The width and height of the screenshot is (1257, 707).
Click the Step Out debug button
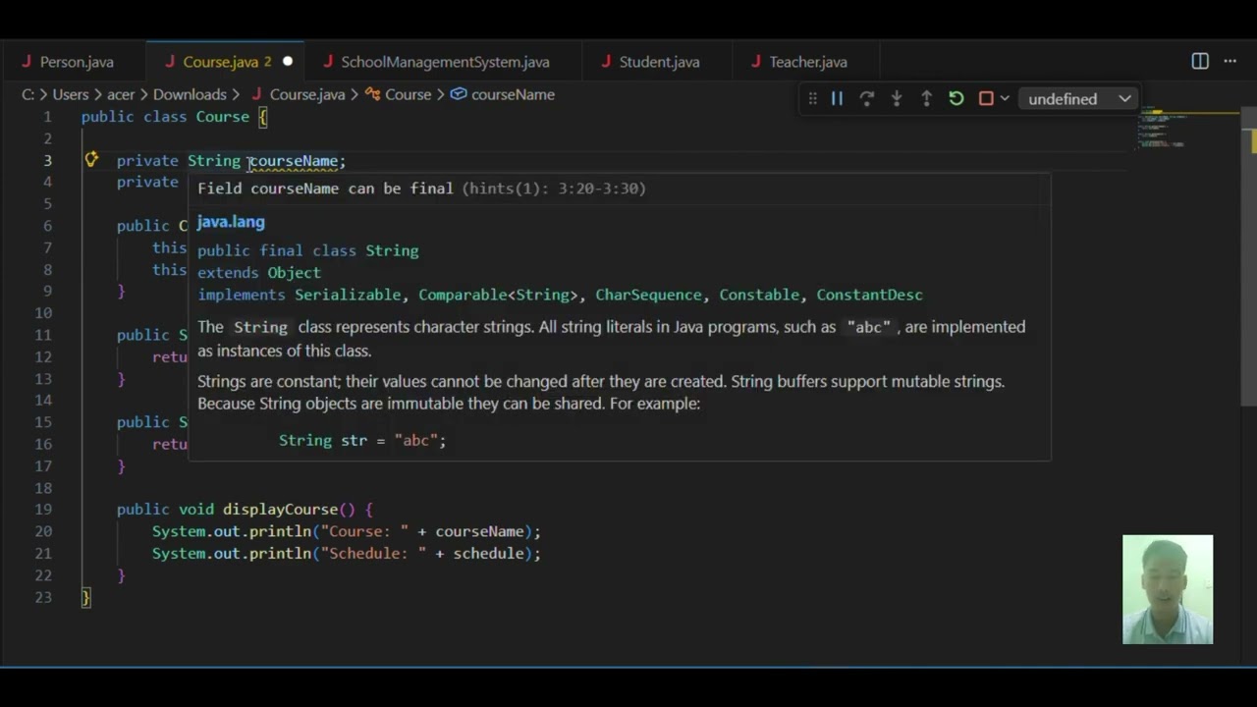click(x=926, y=98)
